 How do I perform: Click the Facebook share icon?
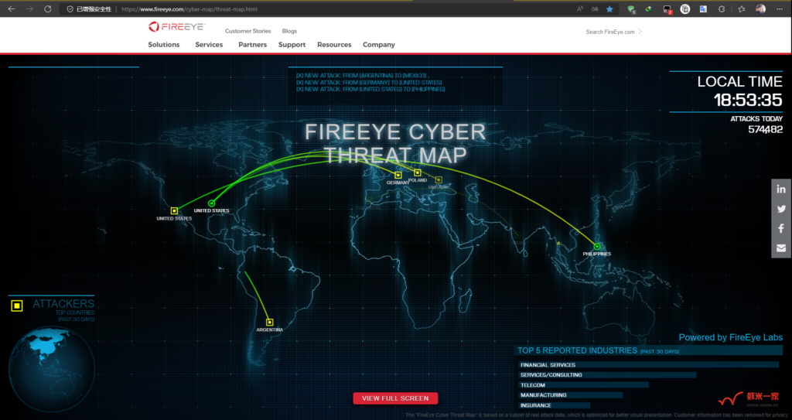(781, 228)
